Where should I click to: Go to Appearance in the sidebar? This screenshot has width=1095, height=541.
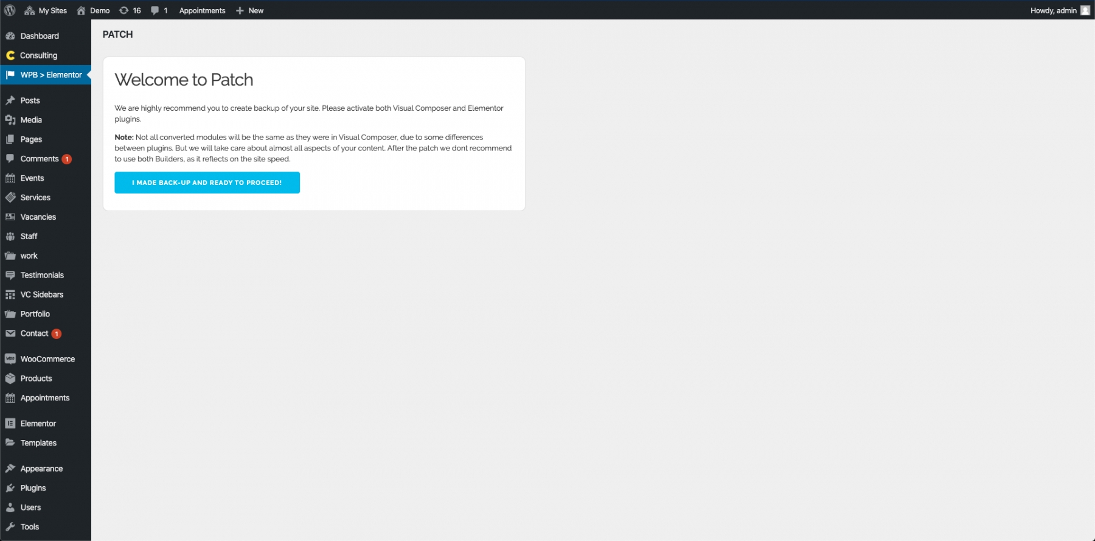(x=41, y=469)
